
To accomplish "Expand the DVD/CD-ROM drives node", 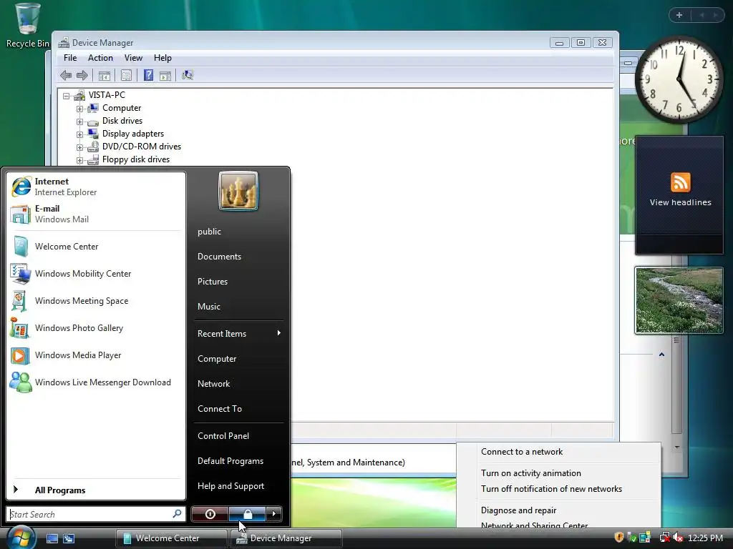I will (79, 147).
